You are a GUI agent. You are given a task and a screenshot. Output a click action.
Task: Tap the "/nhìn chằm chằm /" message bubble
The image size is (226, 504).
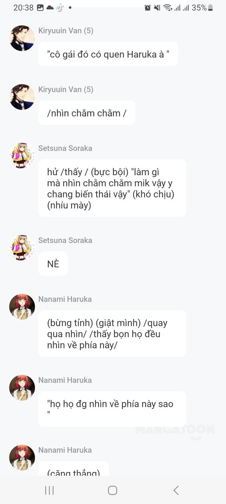coord(87,113)
